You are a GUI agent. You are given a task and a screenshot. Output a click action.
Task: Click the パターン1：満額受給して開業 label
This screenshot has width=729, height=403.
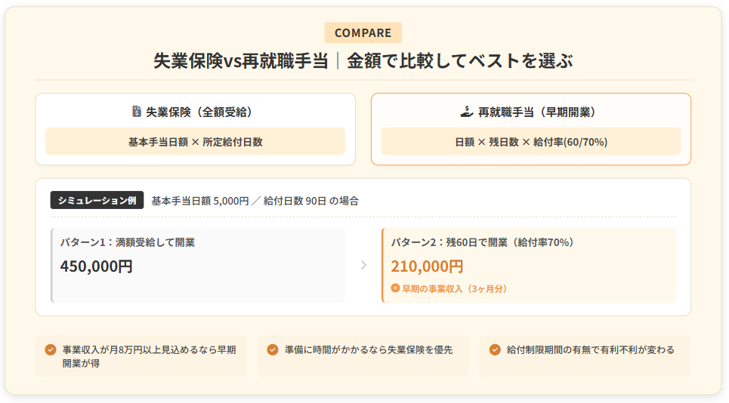pos(128,242)
